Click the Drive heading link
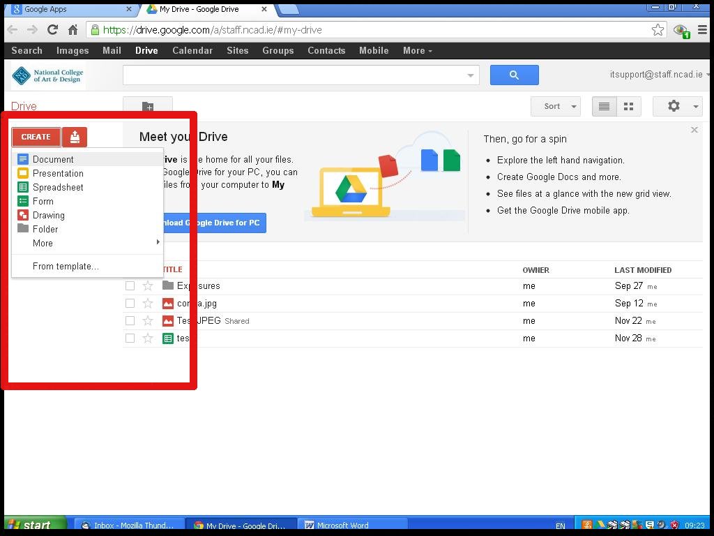 (x=24, y=106)
